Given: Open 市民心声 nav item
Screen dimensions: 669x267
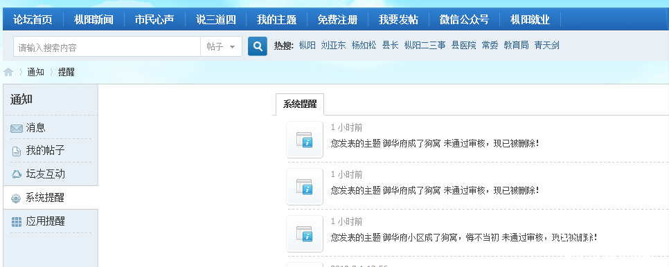Looking at the screenshot, I should 154,19.
